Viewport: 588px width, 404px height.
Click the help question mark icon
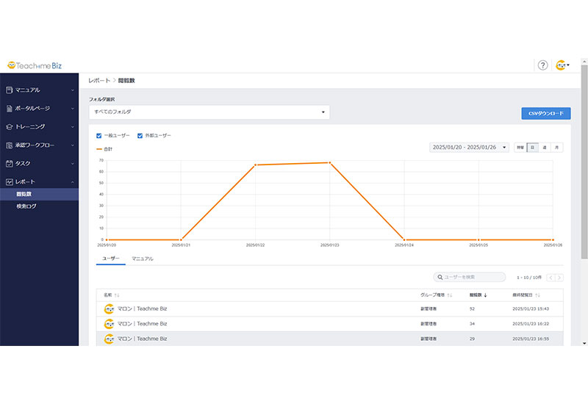coord(542,65)
